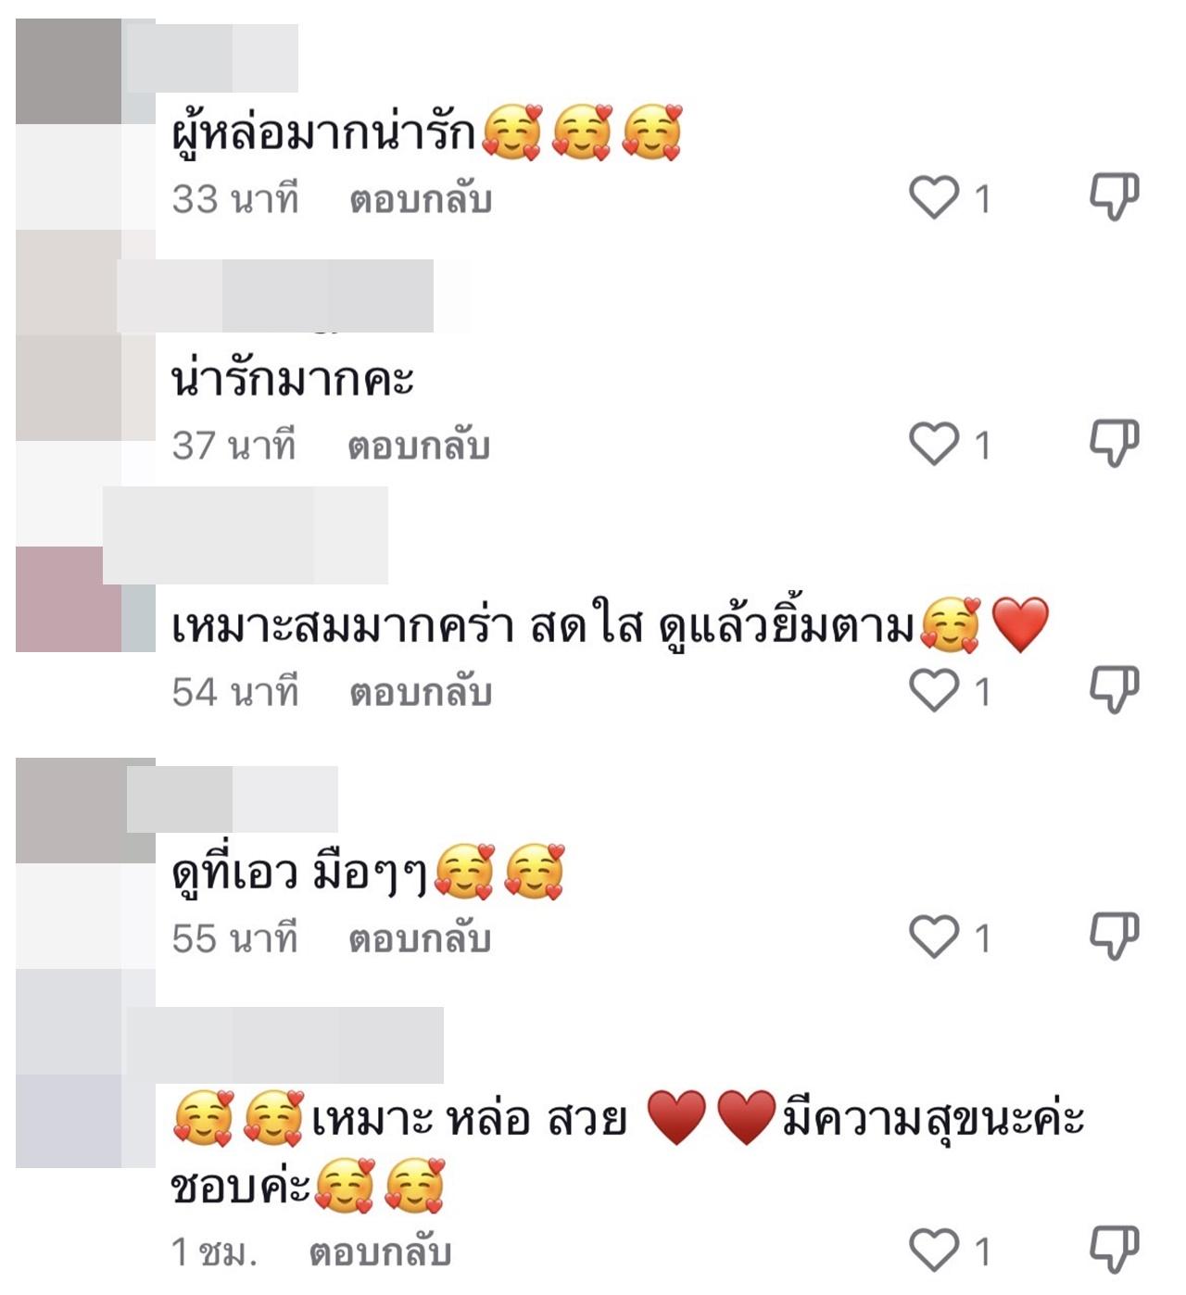Viewport: 1186px width, 1295px height.
Task: Dislike the comment posted 33 นาที ago
Action: tap(1114, 196)
